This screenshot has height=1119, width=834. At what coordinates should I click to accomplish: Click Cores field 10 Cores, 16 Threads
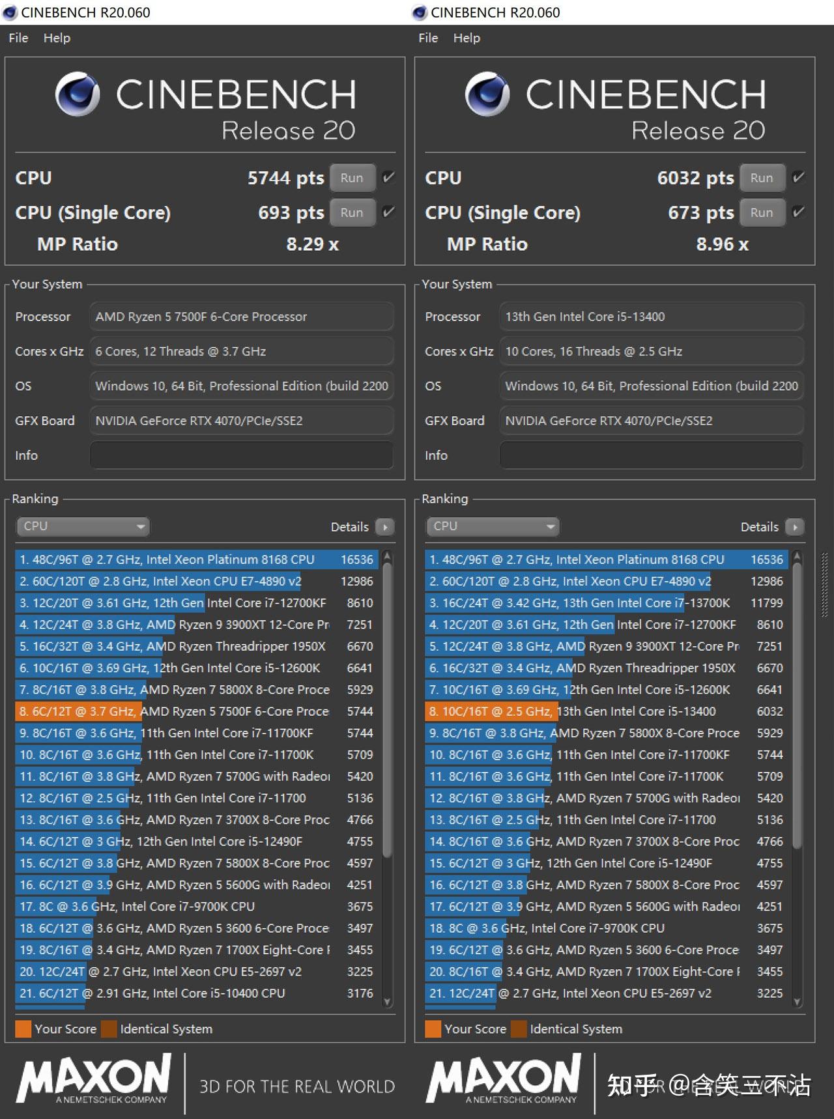652,351
